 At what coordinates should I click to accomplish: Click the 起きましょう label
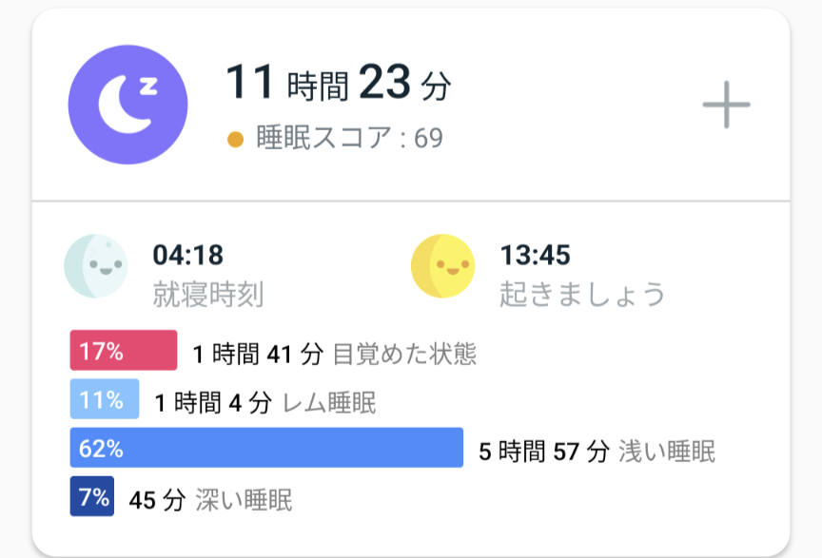click(582, 295)
